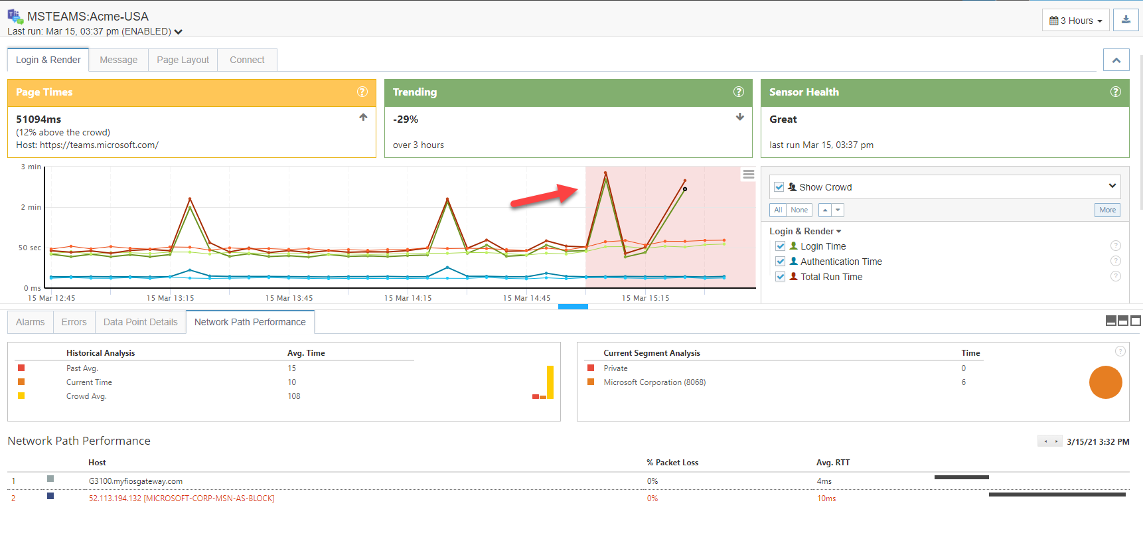Click the Current Time orange swatch

(21, 382)
